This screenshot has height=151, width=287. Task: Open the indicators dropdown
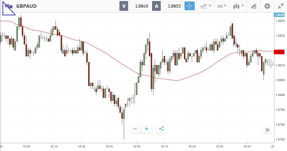tap(206, 6)
